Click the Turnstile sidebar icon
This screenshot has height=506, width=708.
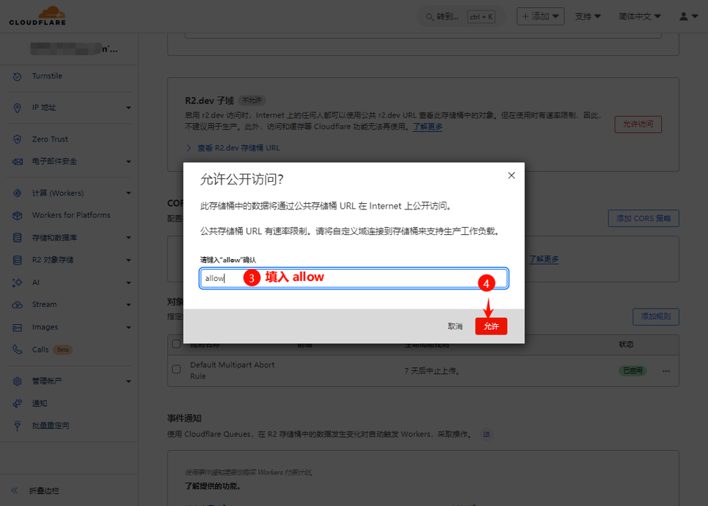[18, 76]
